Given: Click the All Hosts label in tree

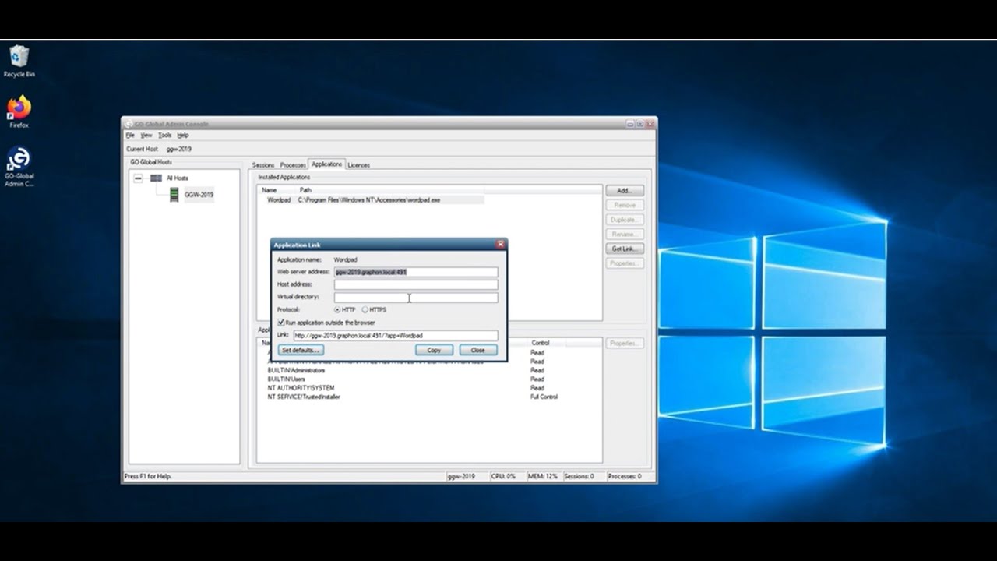Looking at the screenshot, I should (177, 178).
